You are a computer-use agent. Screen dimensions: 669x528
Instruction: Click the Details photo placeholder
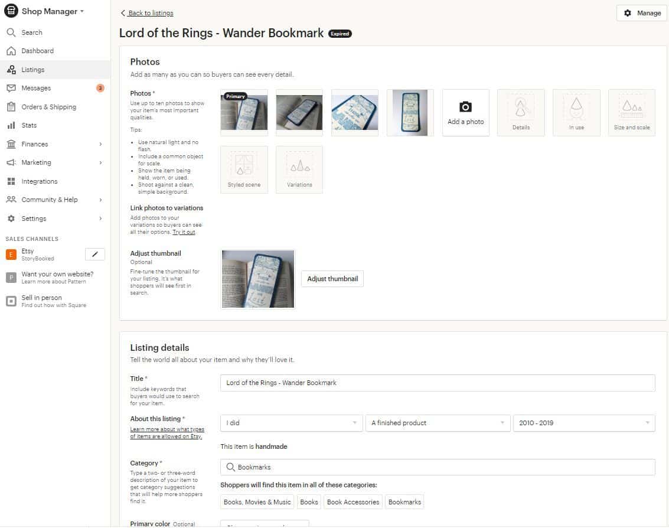pyautogui.click(x=521, y=113)
